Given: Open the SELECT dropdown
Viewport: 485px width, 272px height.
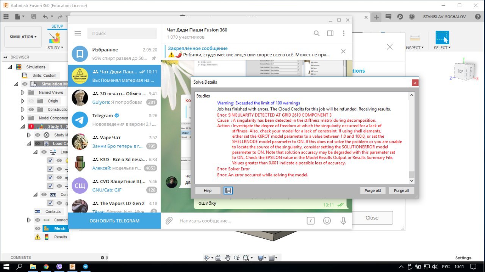Looking at the screenshot, I should click(x=442, y=48).
